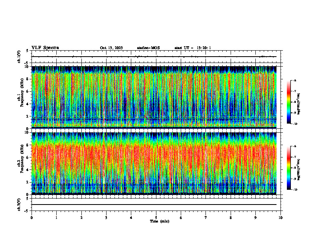Click the ch.2 spectrogram color scale bar
316x244 pixels.
[288, 168]
